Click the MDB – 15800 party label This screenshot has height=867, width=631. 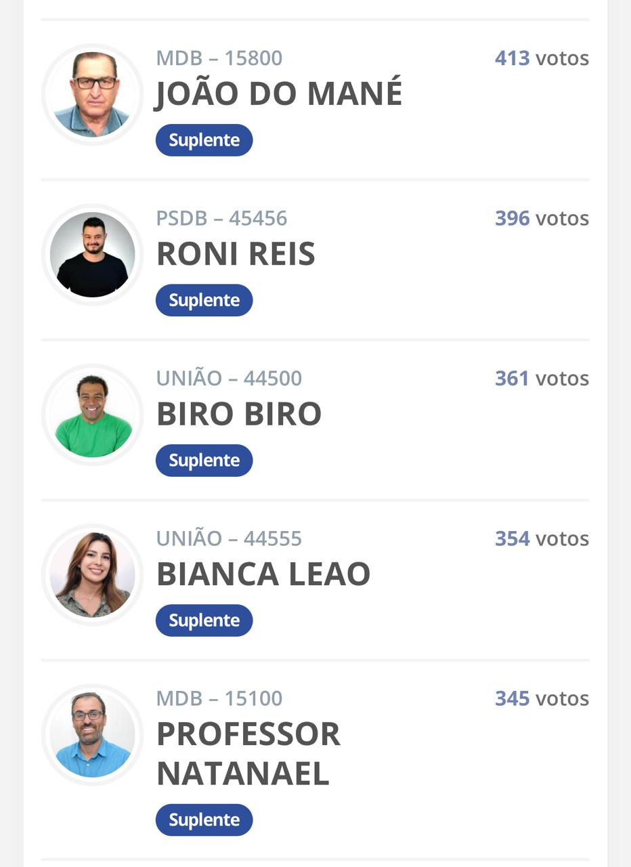(219, 58)
